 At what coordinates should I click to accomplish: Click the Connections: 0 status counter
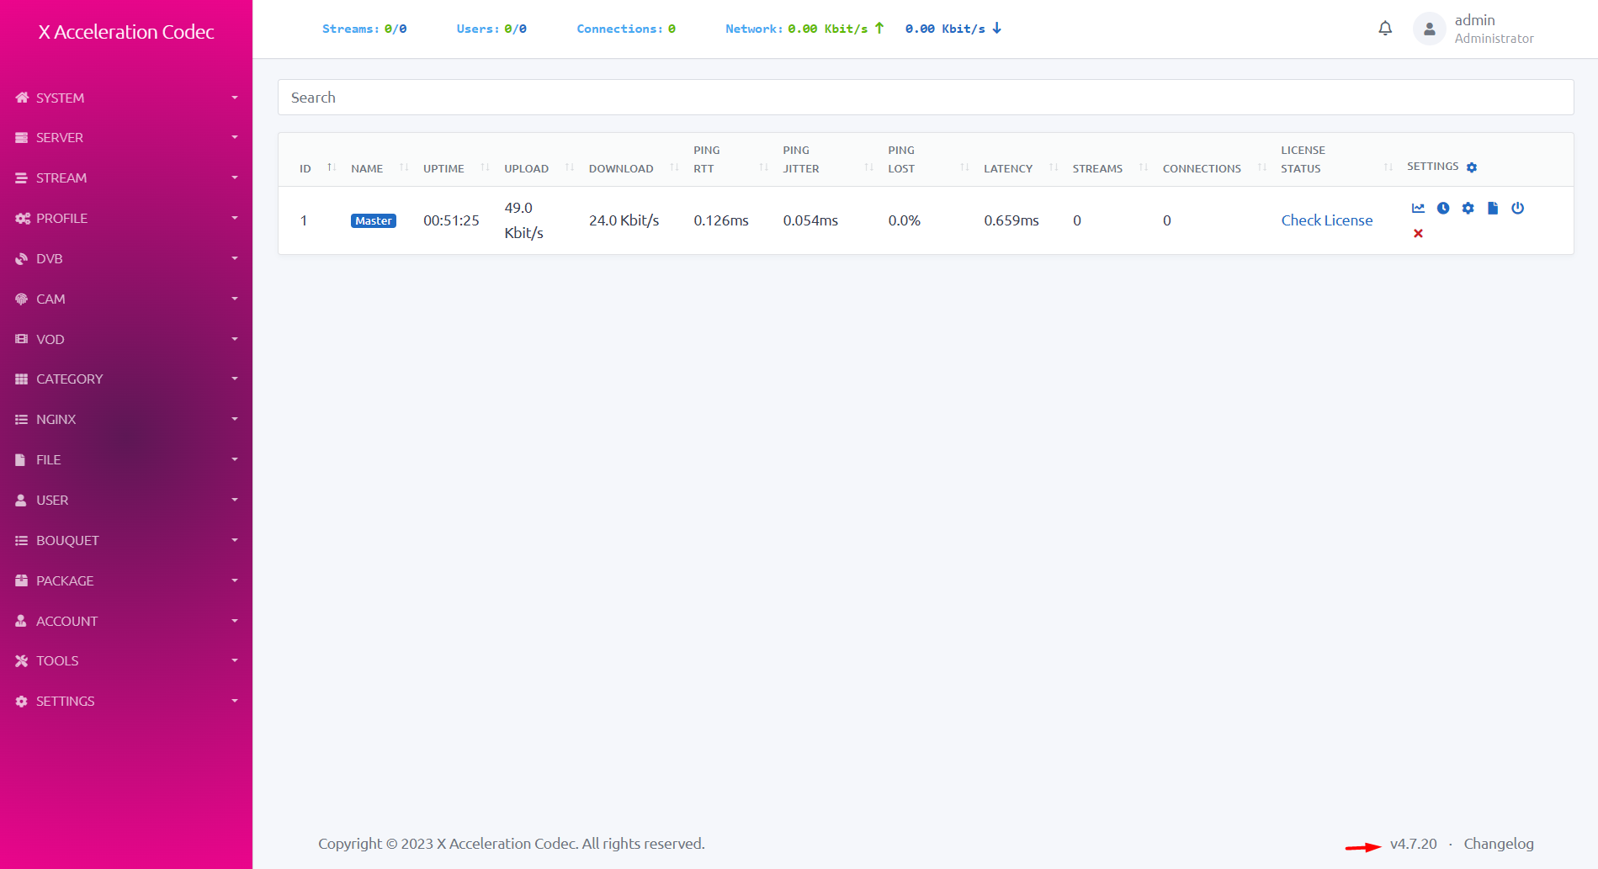coord(626,29)
